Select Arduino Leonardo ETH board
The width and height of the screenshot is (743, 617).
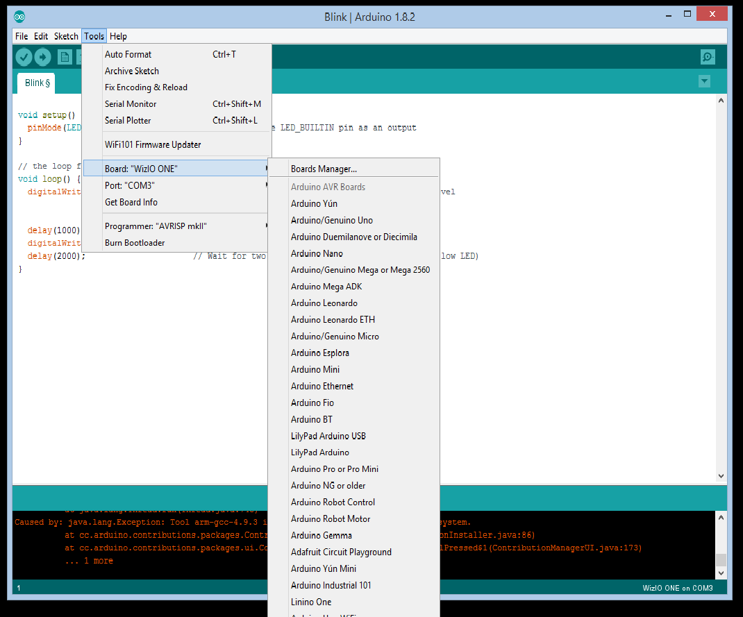(x=353, y=320)
